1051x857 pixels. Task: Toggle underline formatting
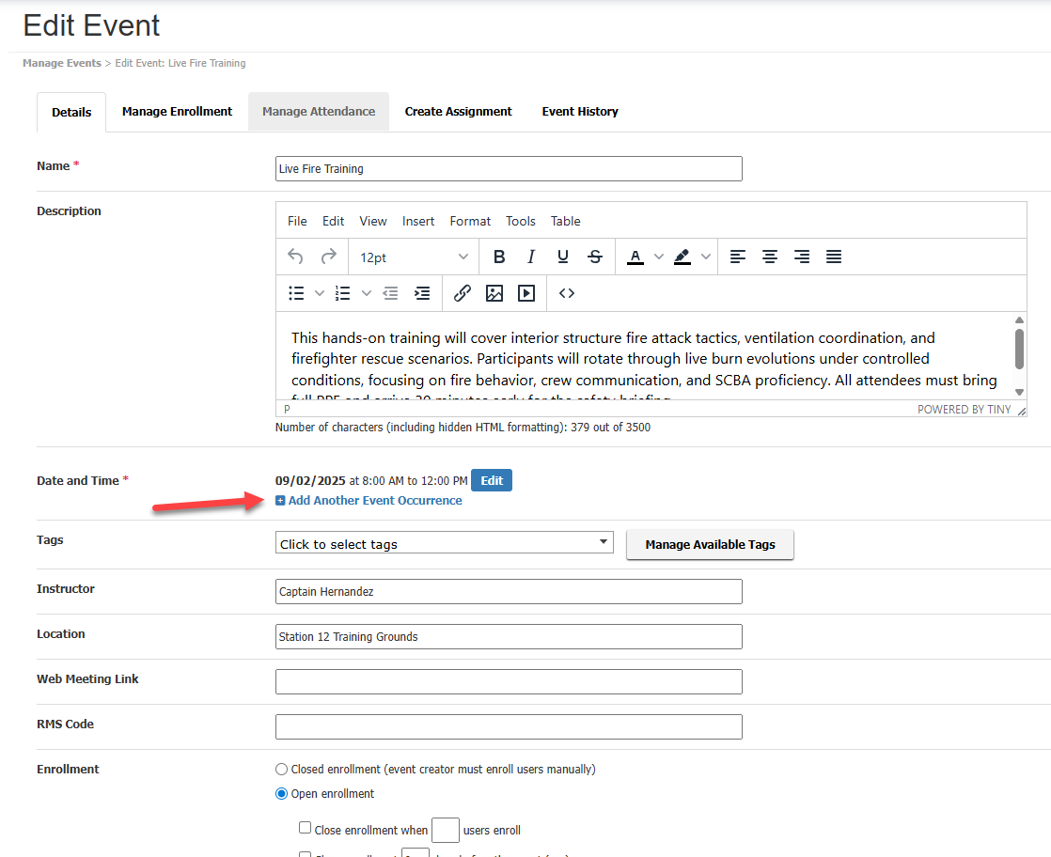[x=563, y=257]
